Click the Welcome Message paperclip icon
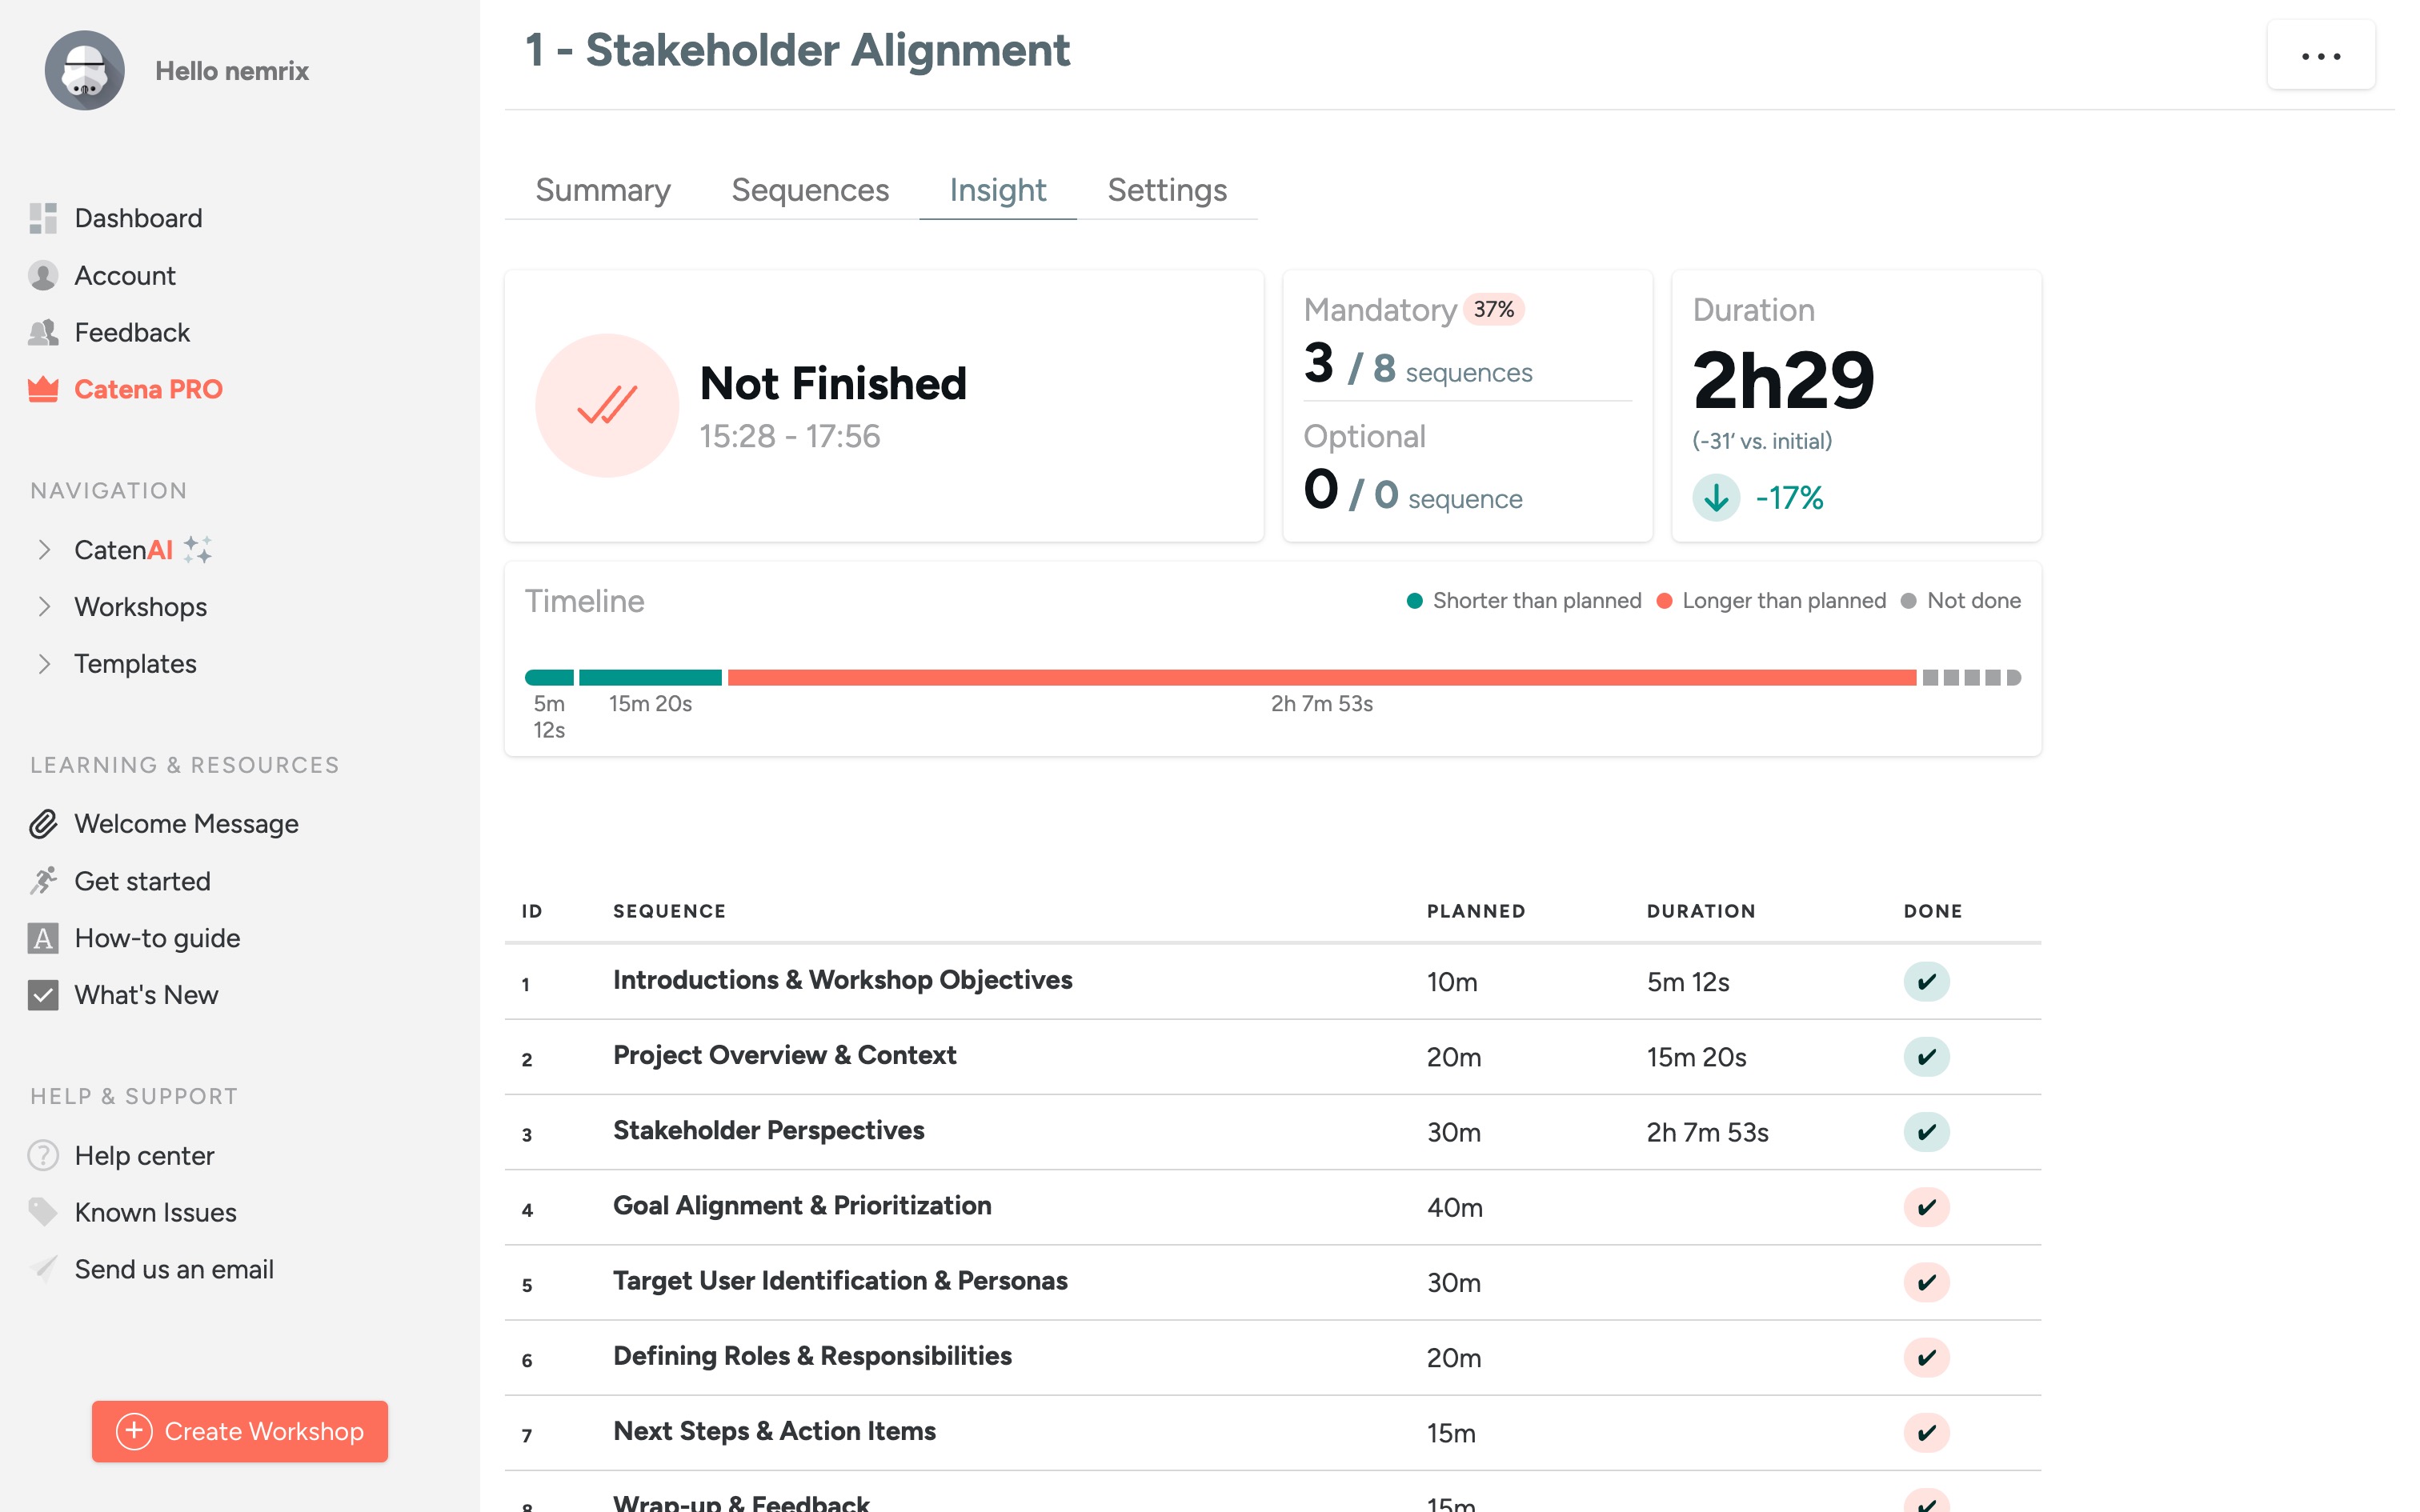Viewport: 2420px width, 1512px height. (x=43, y=824)
